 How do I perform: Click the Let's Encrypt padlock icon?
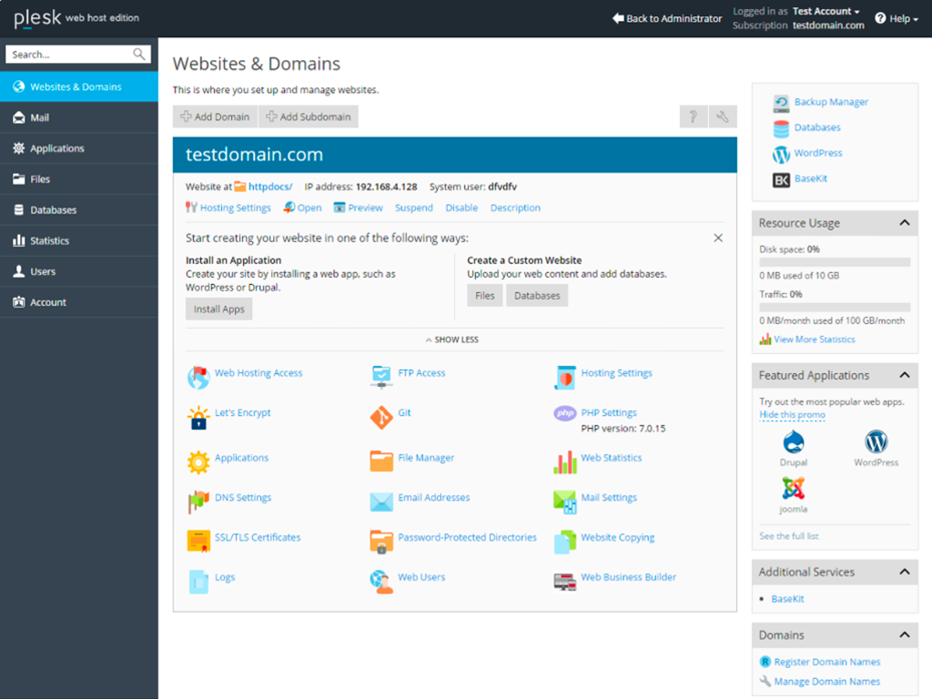click(x=198, y=418)
